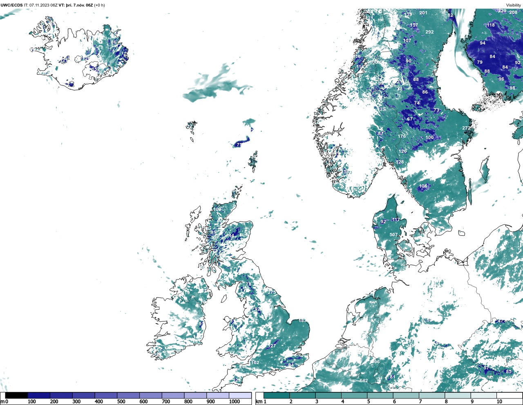The height and width of the screenshot is (405, 523).
Task: Click the 1–2 km dark teal swatch
Action: [x=277, y=396]
